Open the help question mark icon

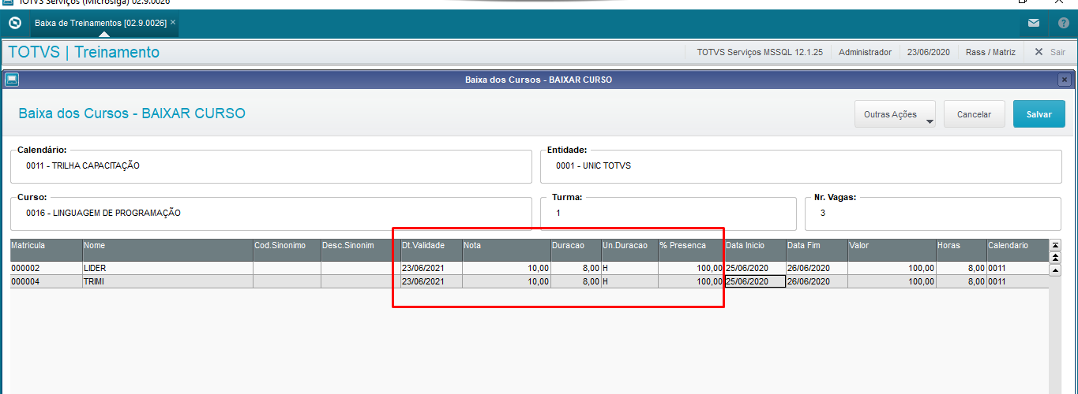pyautogui.click(x=1064, y=23)
